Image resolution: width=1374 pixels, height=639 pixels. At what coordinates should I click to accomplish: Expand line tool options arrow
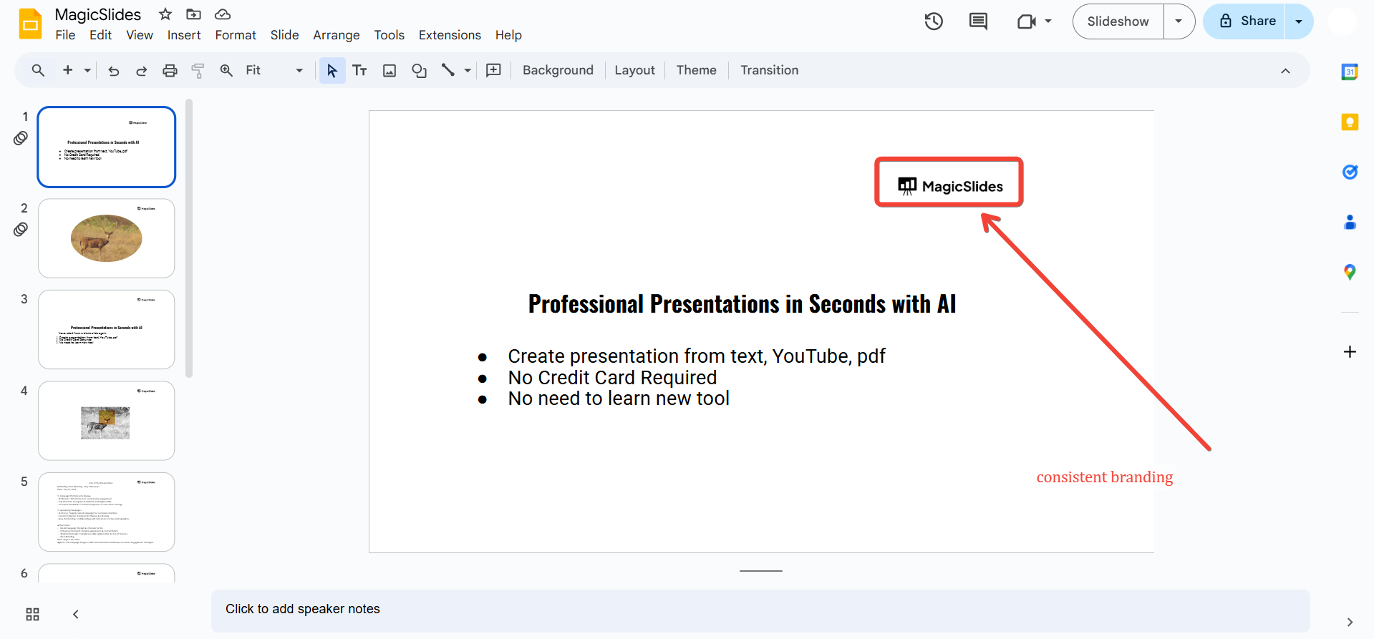tap(468, 70)
